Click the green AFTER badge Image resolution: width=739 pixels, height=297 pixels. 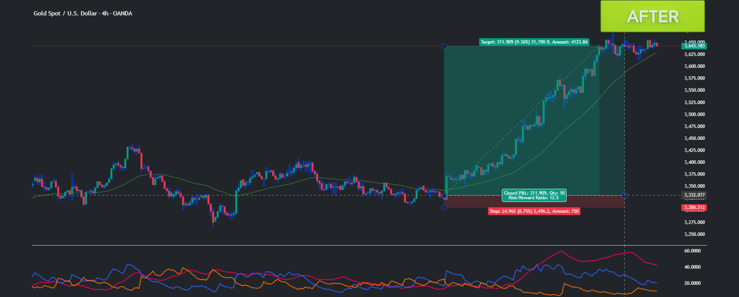[652, 16]
